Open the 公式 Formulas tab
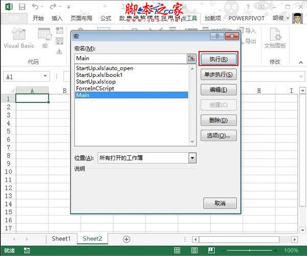The height and width of the screenshot is (256, 307). coord(106,18)
